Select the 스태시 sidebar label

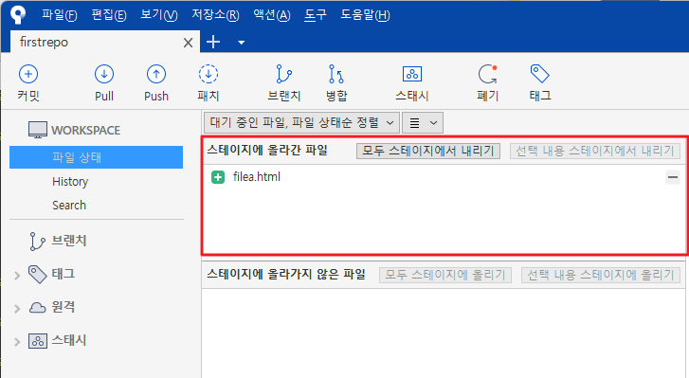point(68,340)
